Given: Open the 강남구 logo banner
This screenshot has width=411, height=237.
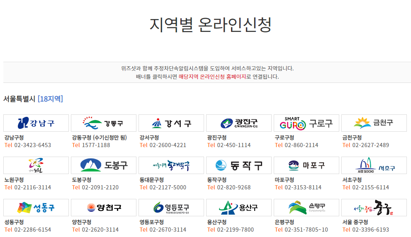Looking at the screenshot, I should (x=36, y=123).
